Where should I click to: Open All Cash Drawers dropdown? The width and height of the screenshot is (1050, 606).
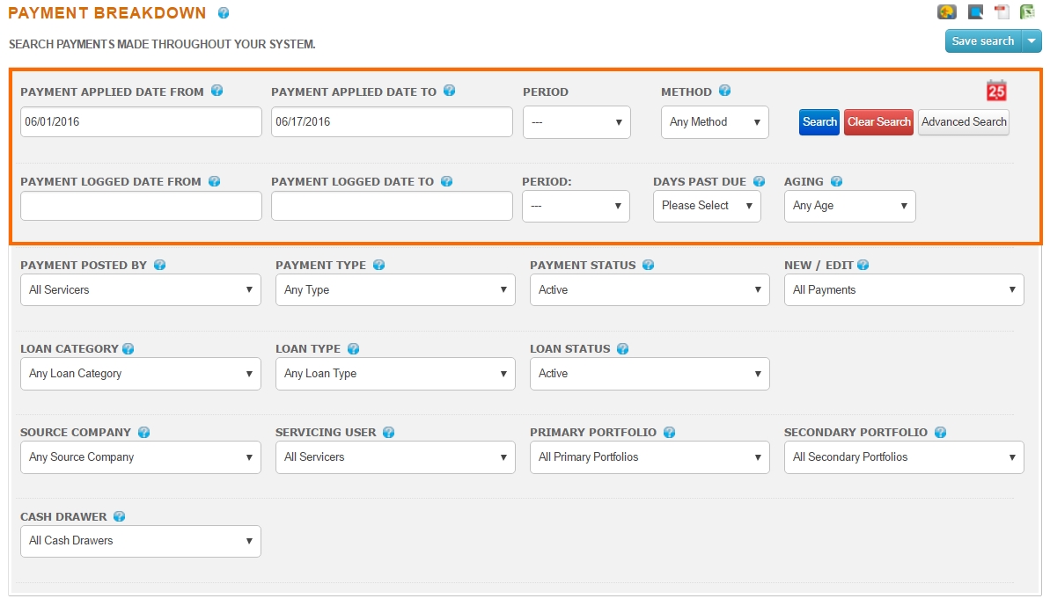click(141, 540)
